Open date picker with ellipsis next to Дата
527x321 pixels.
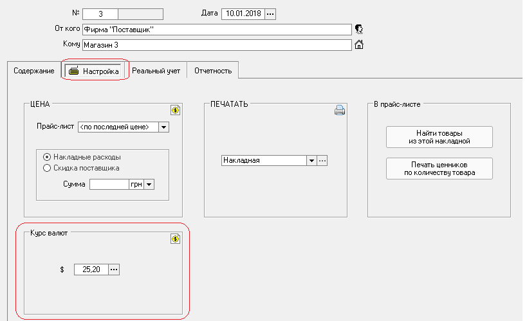point(270,14)
